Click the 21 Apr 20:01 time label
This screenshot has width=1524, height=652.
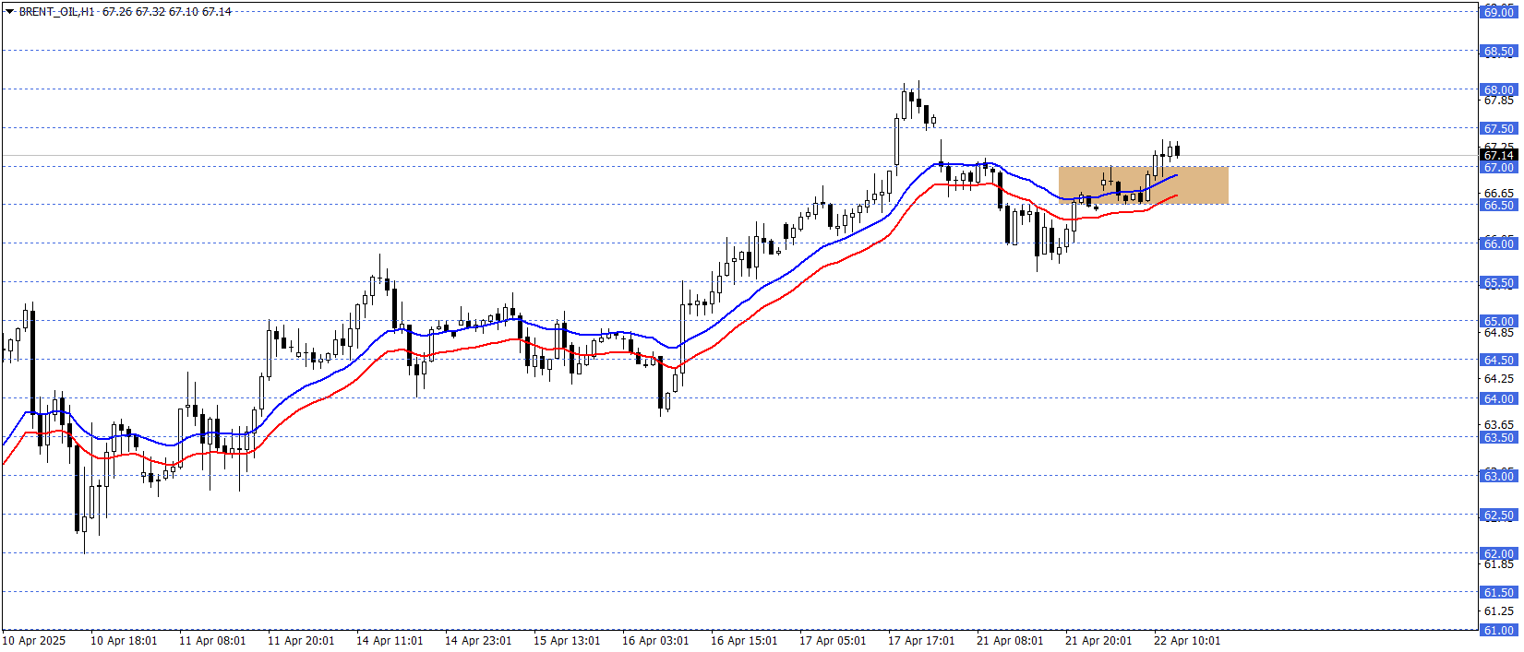coord(1098,640)
